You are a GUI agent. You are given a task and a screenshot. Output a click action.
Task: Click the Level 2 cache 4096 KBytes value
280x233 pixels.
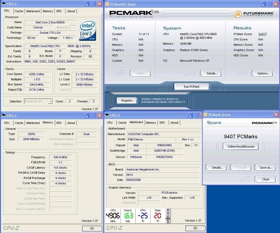(84, 85)
